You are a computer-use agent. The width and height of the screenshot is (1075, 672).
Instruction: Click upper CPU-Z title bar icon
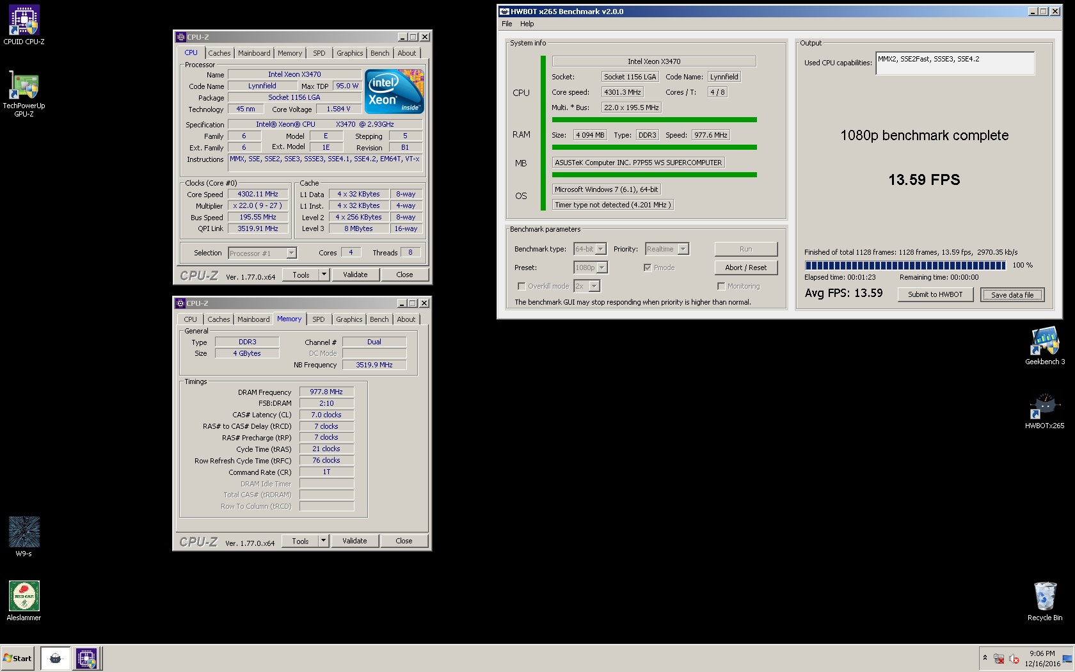[181, 37]
